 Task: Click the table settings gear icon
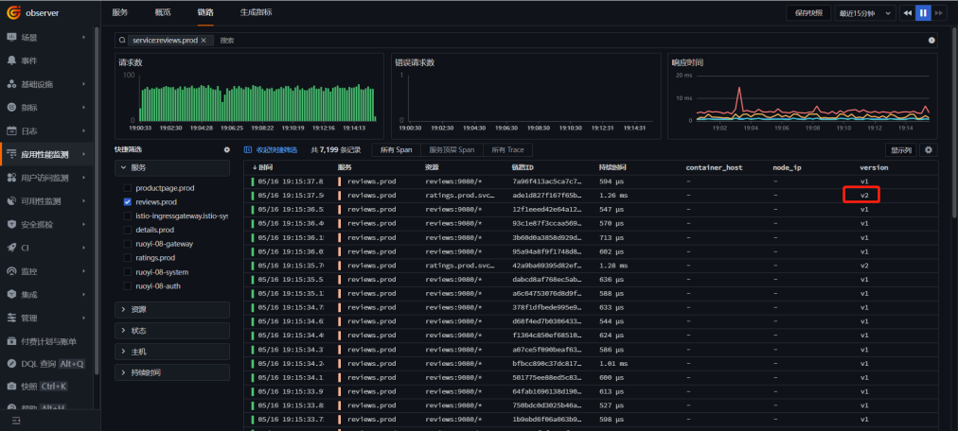click(x=930, y=150)
